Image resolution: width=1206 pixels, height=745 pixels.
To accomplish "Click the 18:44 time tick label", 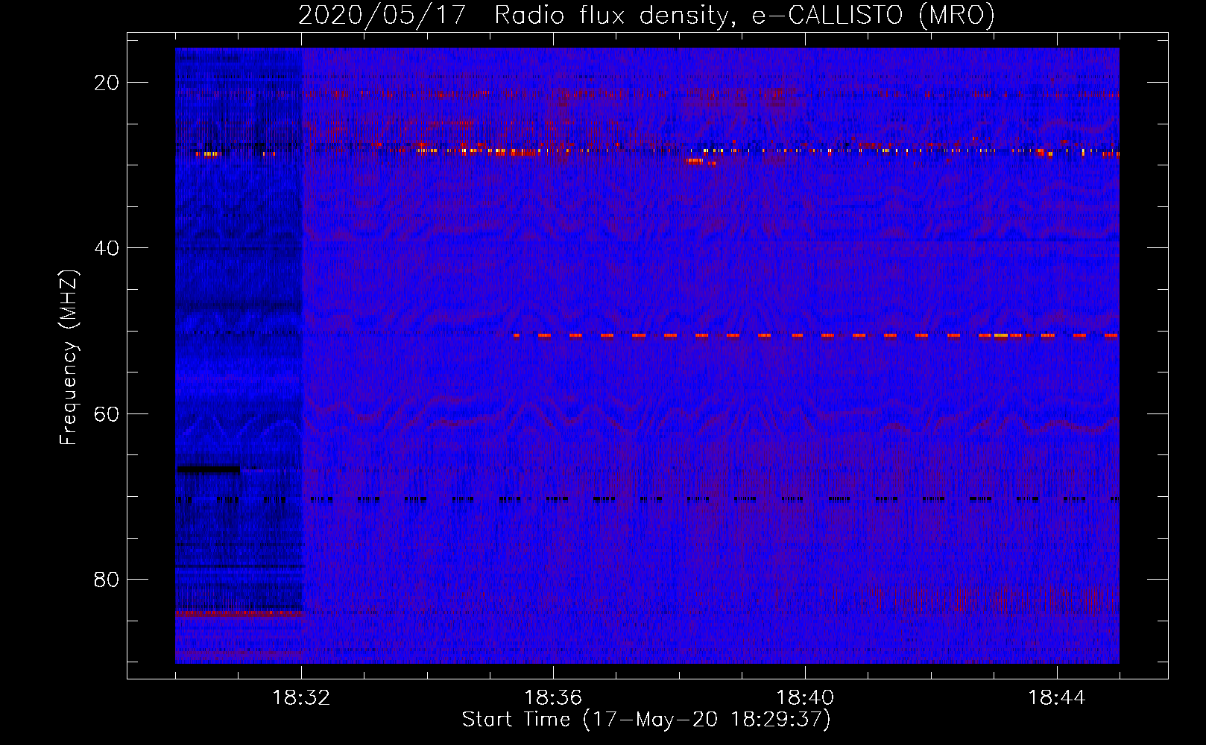I will pos(1057,698).
